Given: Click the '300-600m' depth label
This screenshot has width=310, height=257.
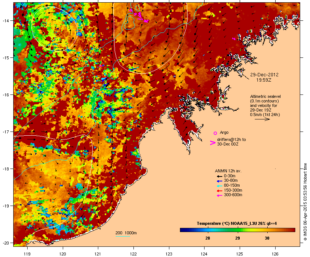Looking at the screenshot, I should click(x=233, y=195).
